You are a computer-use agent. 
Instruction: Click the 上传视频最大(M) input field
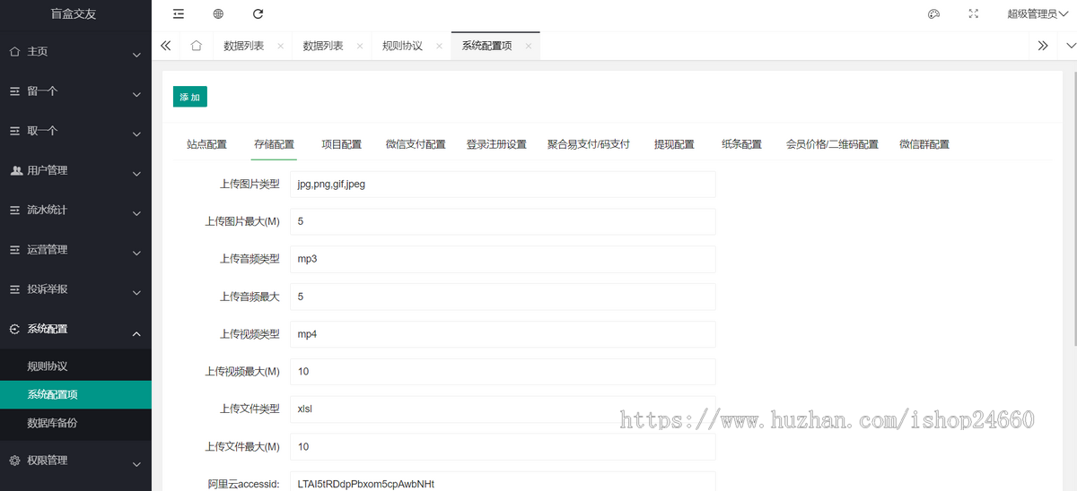503,372
